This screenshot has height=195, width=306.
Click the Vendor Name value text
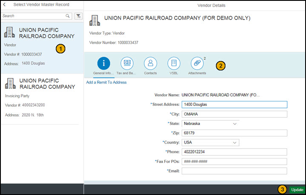tap(221, 95)
